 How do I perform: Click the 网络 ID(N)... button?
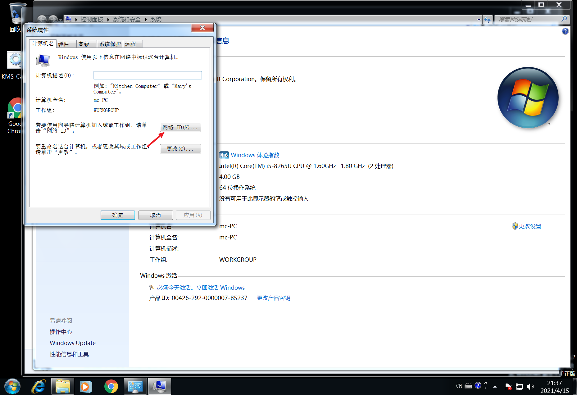coord(180,127)
